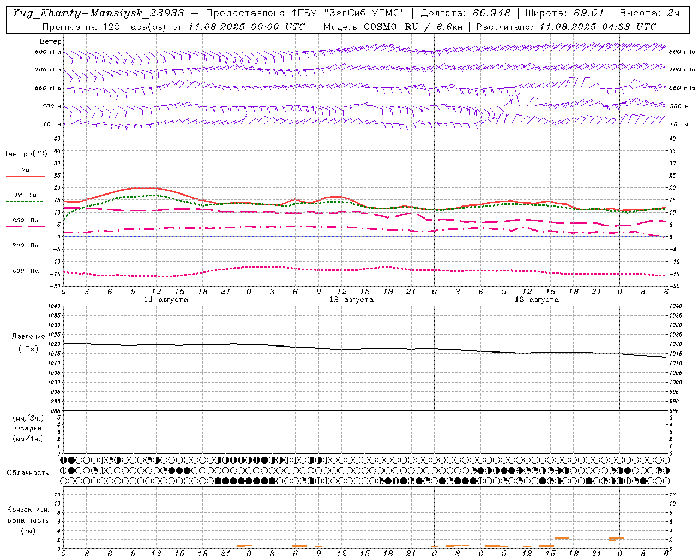Image resolution: width=698 pixels, height=558 pixels.
Task: Click the 'Долгота: 60.948' header field
Action: click(466, 13)
